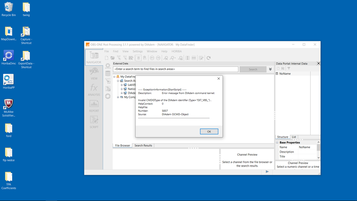Switch to the ANALYSIS fx panel
The image size is (357, 201).
click(94, 90)
